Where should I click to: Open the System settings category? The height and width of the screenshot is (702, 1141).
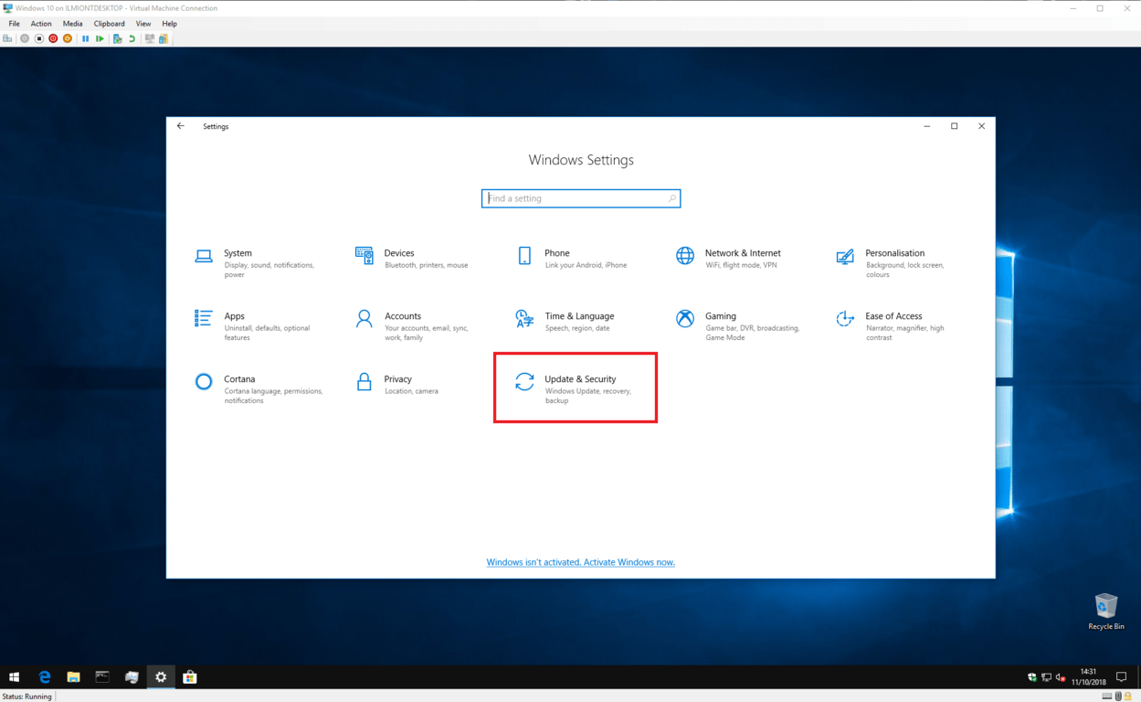(x=238, y=253)
